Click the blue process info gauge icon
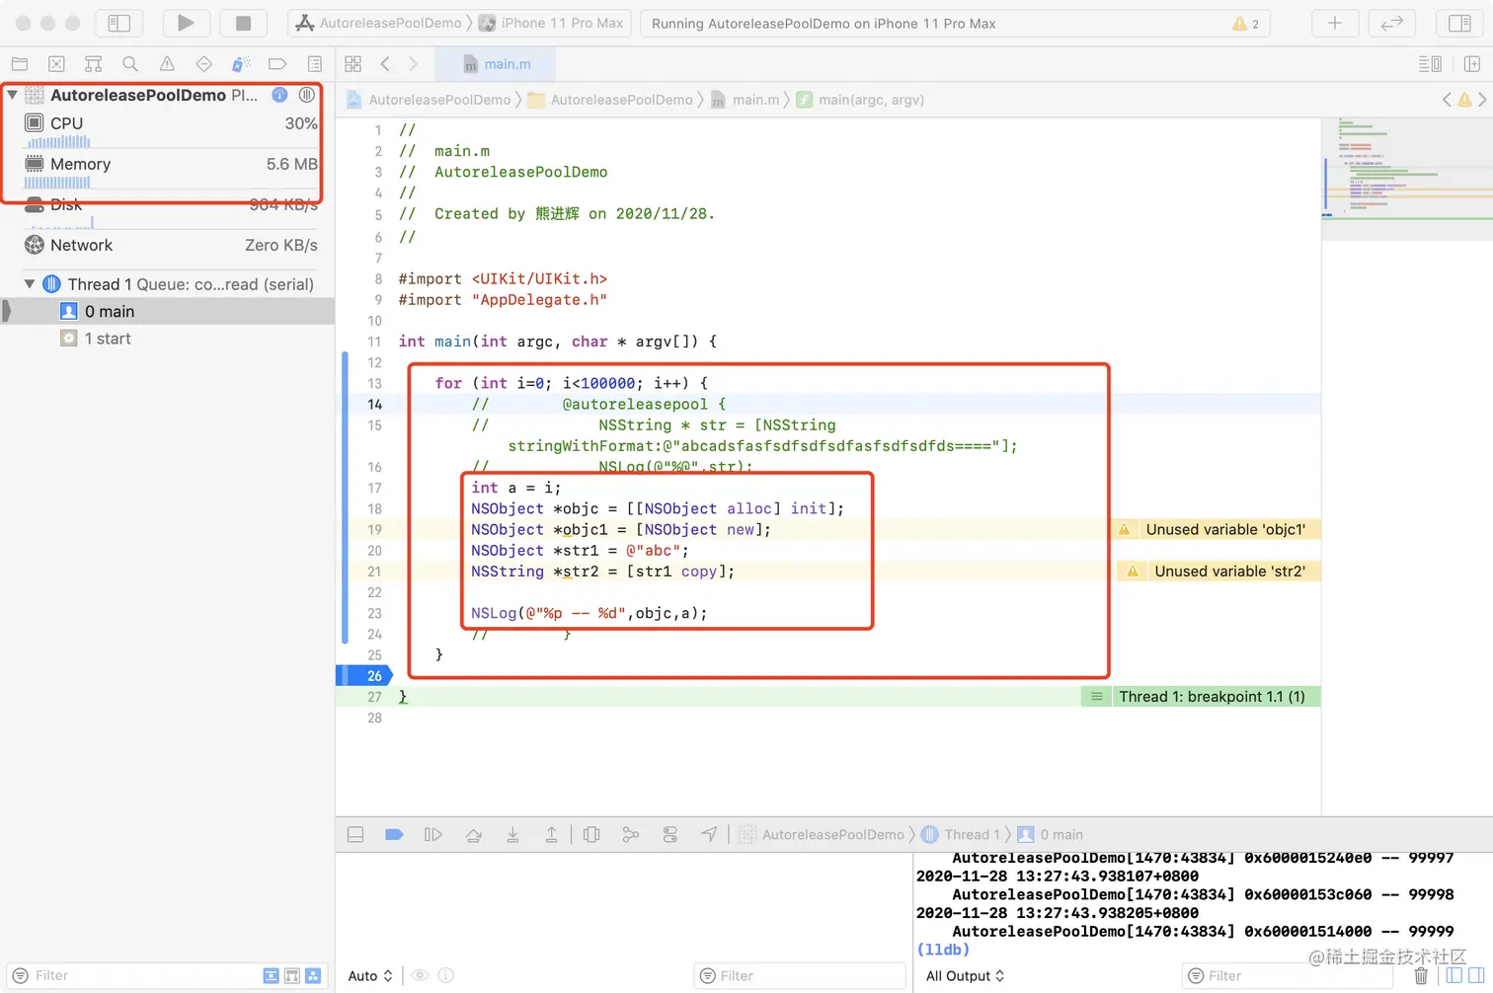Screen dimensions: 1493x993 [279, 95]
